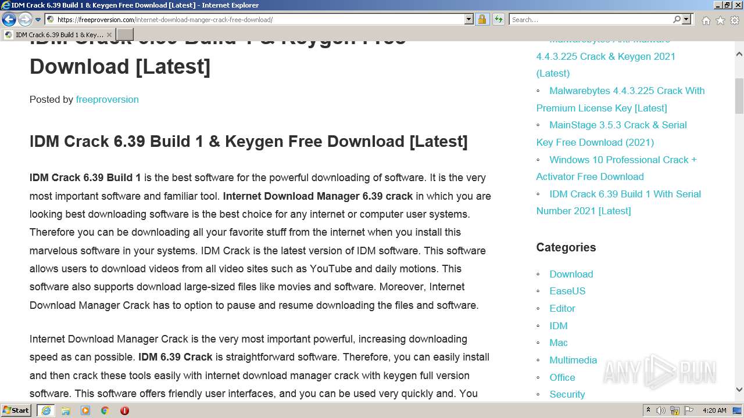744x418 pixels.
Task: Click the volume speaker tray icon
Action: pos(661,410)
